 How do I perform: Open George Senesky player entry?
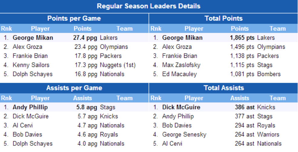(184, 134)
